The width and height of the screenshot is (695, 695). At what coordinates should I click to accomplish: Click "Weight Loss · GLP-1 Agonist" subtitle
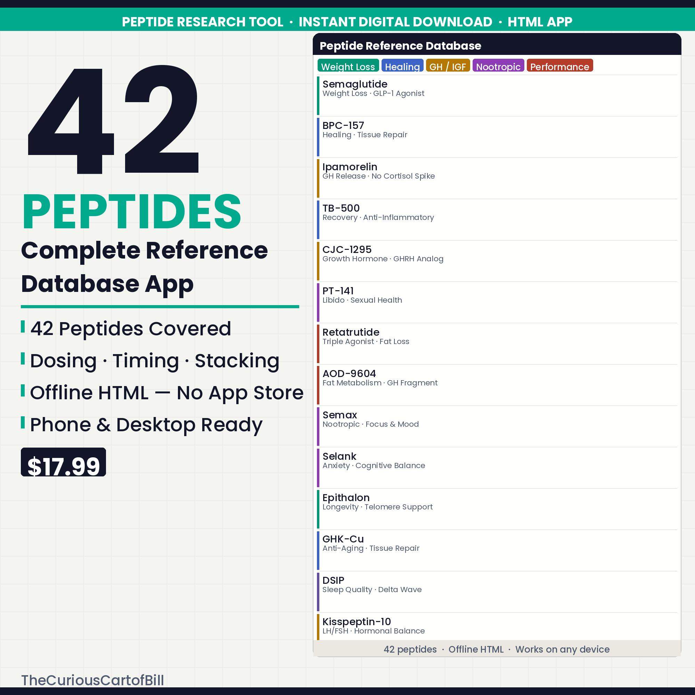[373, 93]
